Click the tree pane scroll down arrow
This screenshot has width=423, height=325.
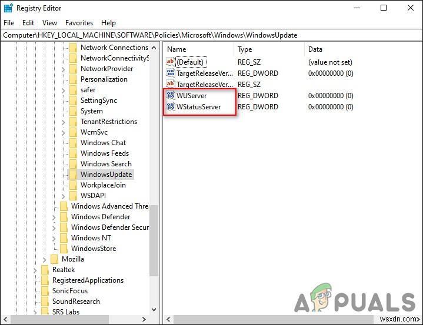154,310
